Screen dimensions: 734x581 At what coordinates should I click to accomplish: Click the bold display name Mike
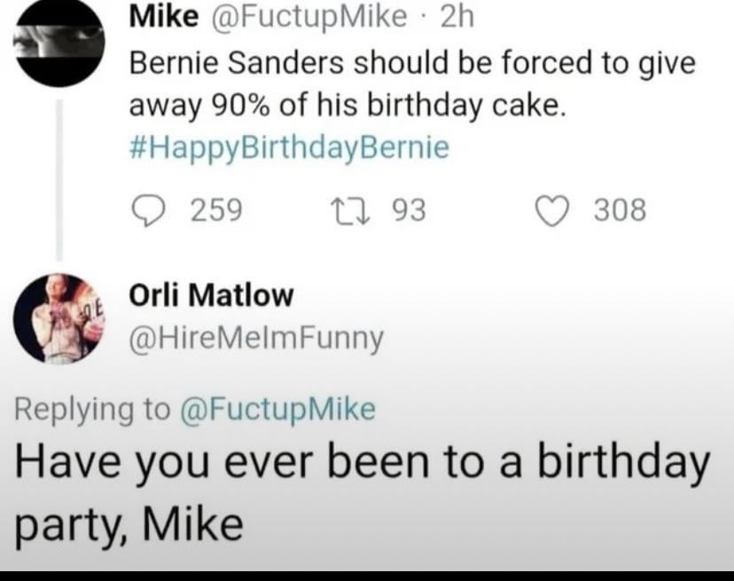click(156, 15)
